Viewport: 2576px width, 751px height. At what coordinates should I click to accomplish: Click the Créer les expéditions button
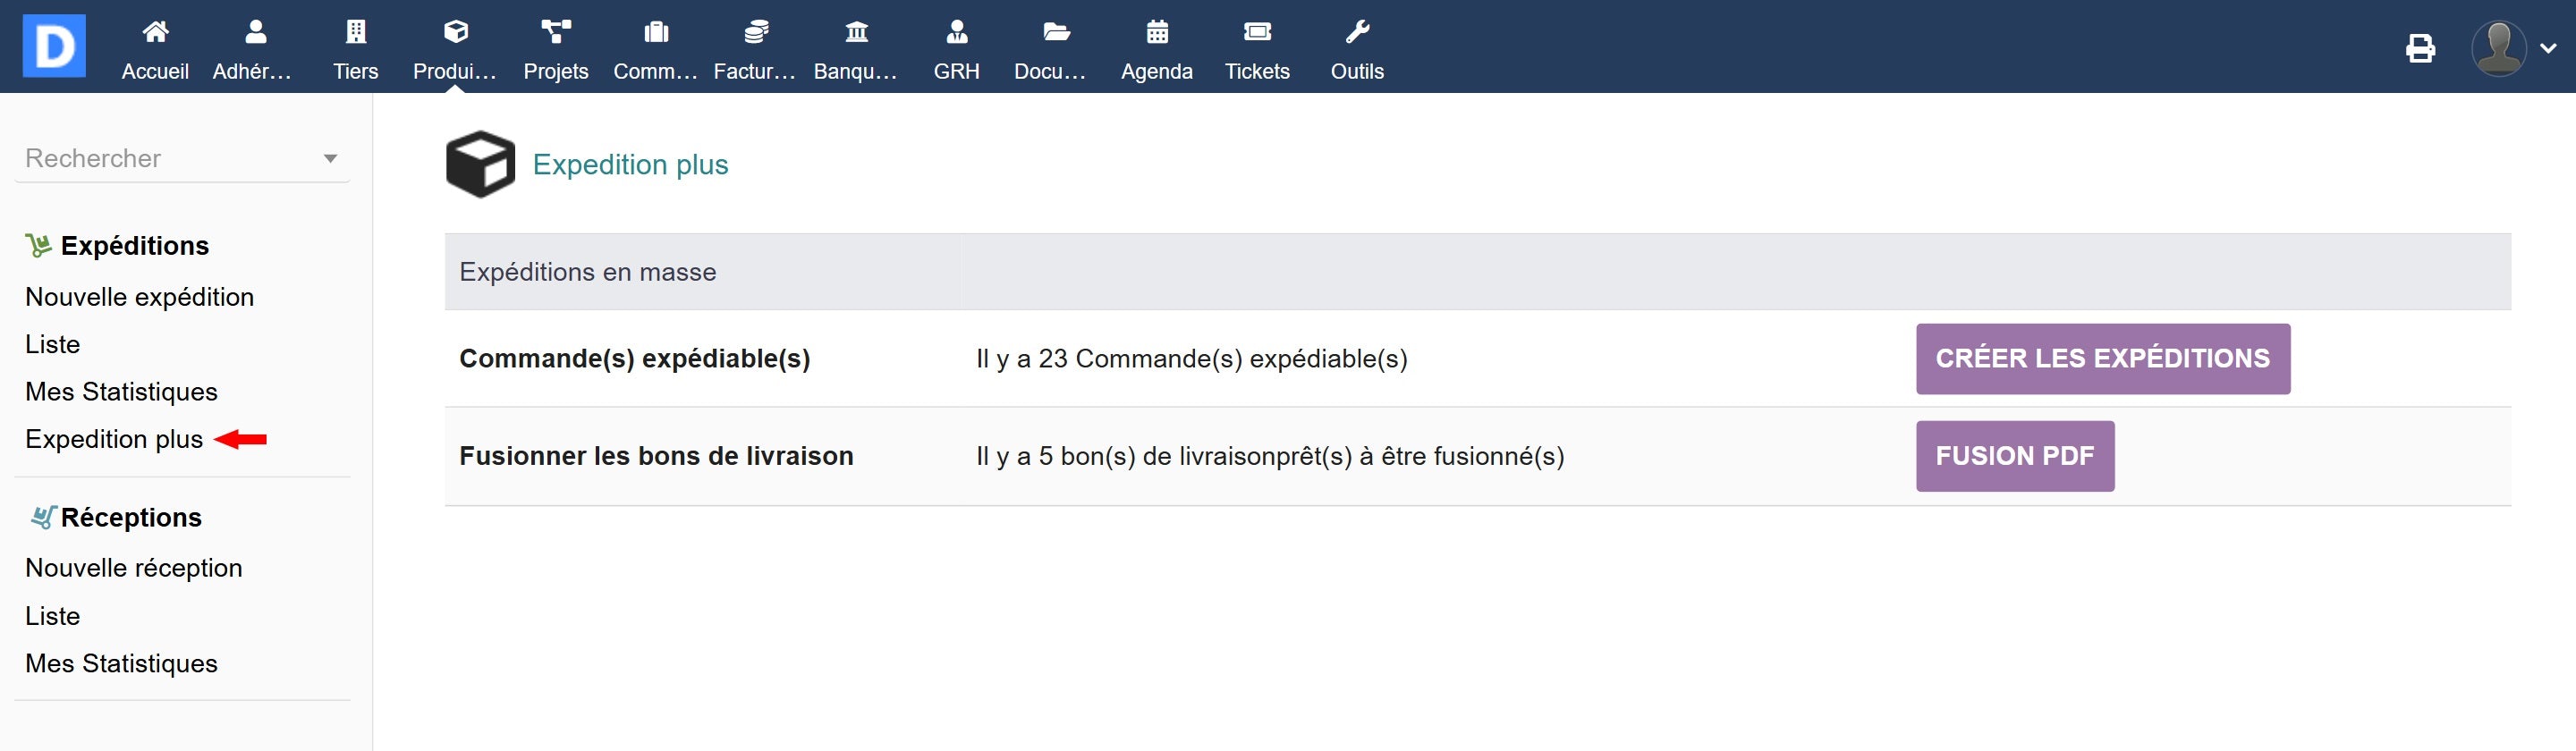2102,359
